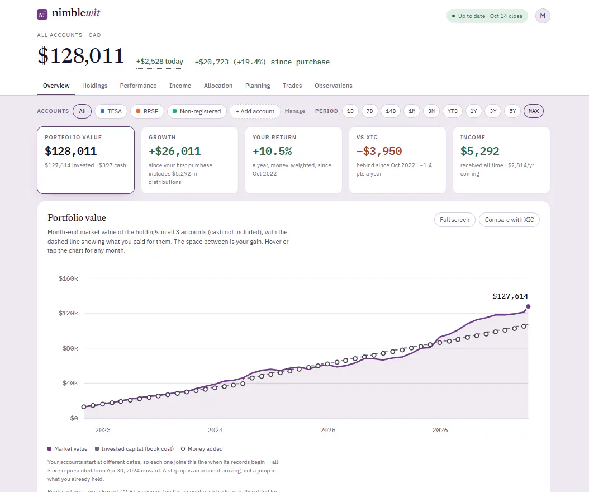Select the 14D period

391,111
